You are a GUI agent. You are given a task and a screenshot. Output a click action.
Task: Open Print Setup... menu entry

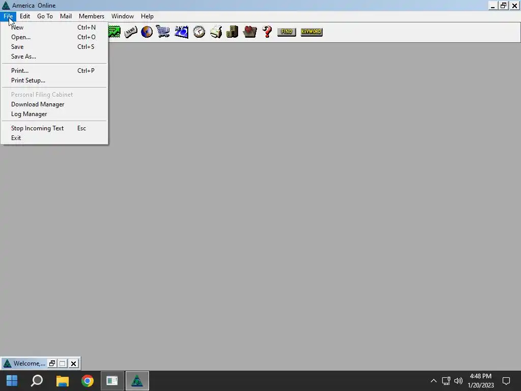(x=54, y=80)
